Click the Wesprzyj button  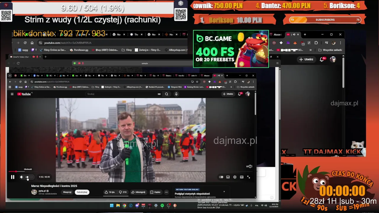pos(67,192)
